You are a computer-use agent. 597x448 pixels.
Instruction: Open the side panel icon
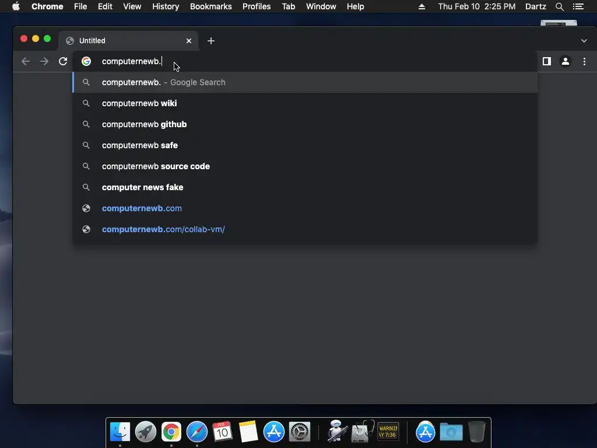547,61
